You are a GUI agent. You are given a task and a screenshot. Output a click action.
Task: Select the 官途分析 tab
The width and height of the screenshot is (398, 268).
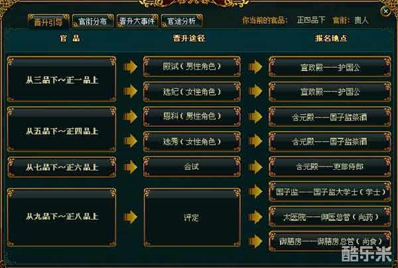(182, 21)
